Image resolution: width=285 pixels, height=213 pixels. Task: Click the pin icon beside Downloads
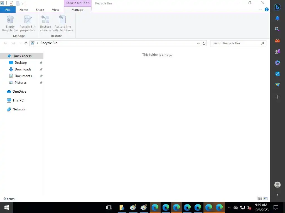coord(41,69)
